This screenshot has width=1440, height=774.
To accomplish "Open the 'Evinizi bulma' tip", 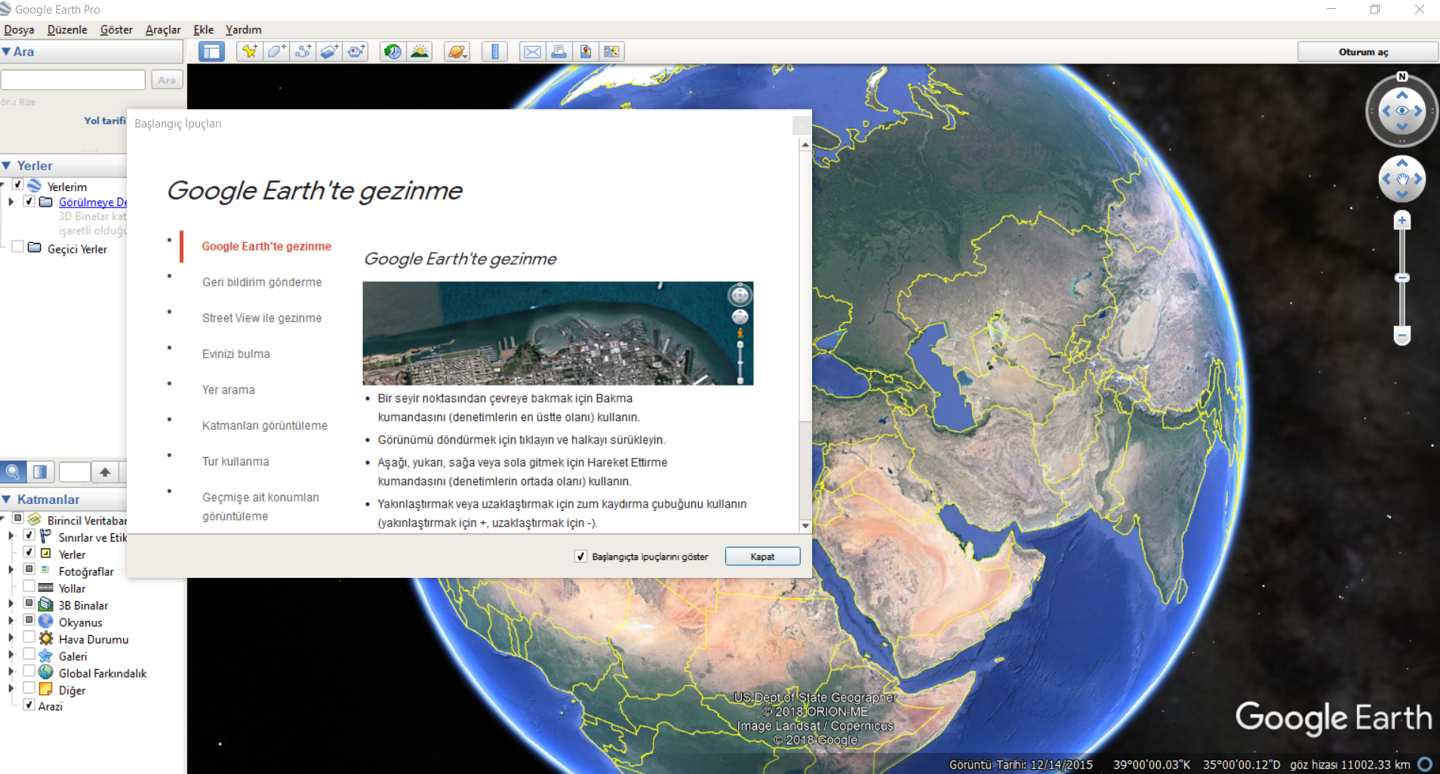I will (236, 354).
